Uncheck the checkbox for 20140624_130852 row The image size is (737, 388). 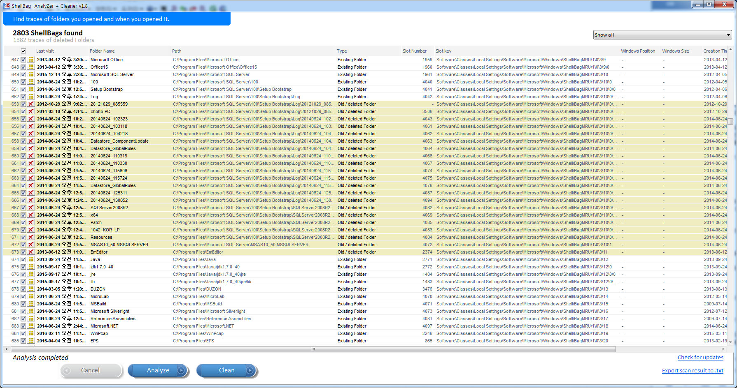point(23,200)
